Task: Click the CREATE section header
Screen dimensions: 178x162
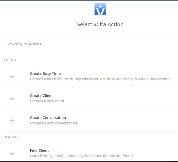Action: pos(10,60)
